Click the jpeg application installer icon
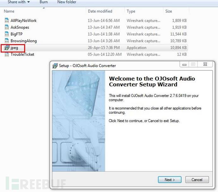Screen dimensions: 218x192 click(x=7, y=47)
